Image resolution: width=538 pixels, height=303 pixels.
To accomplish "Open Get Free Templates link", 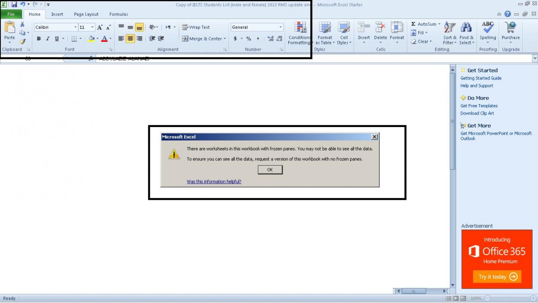I will pos(479,106).
